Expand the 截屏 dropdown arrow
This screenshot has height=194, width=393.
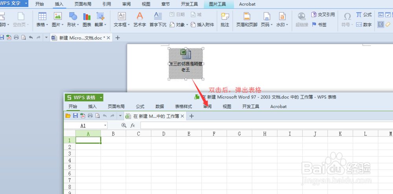point(105,25)
